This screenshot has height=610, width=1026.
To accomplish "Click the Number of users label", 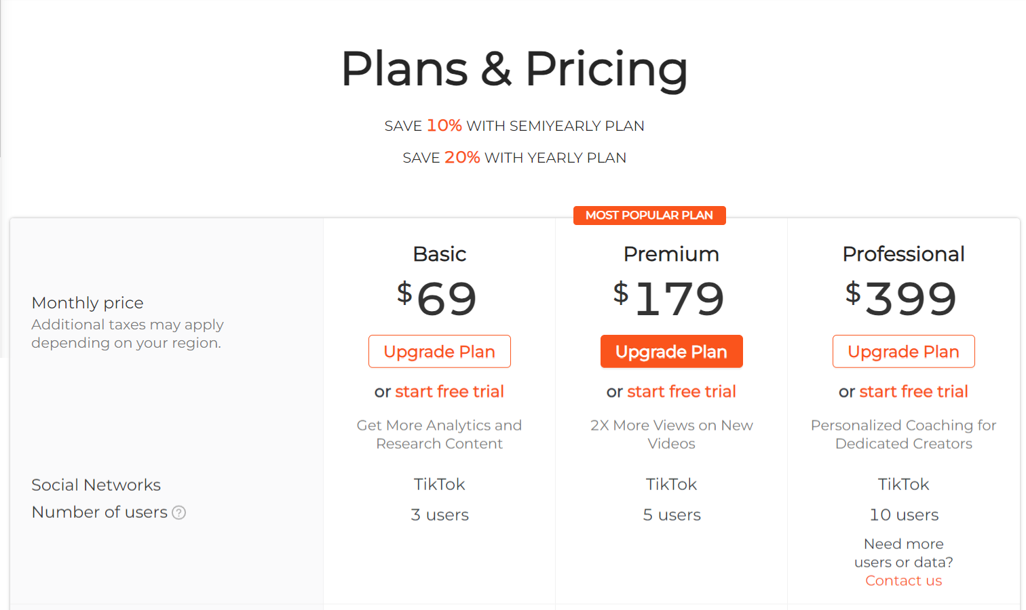I will [99, 512].
